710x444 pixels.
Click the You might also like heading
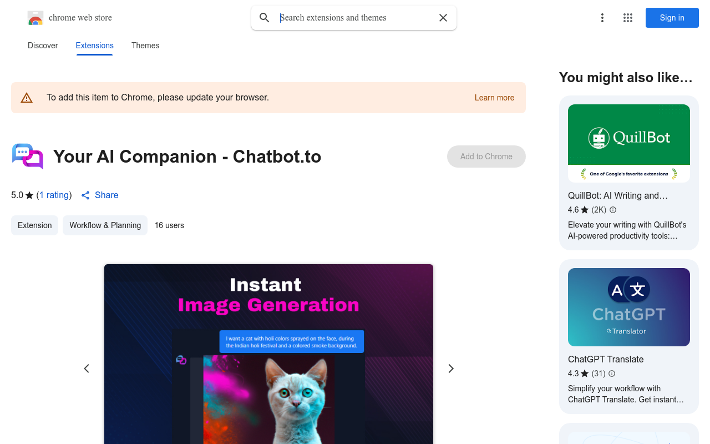coord(626,78)
